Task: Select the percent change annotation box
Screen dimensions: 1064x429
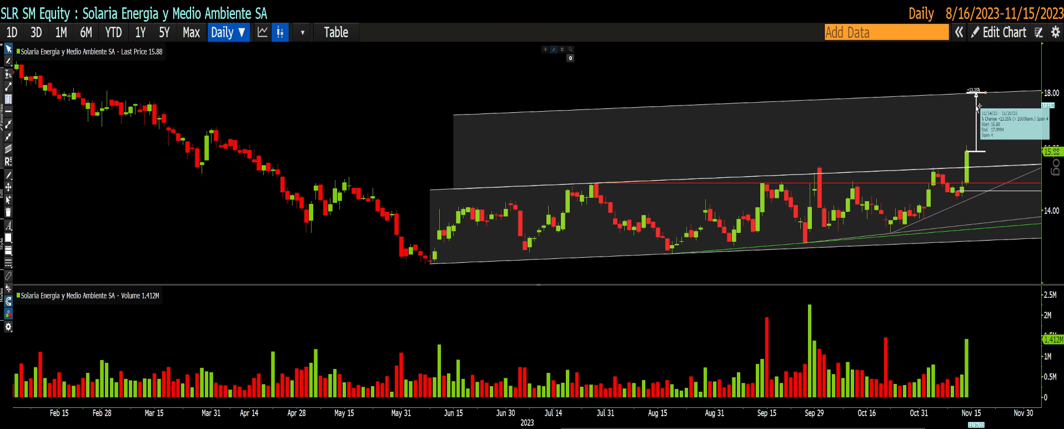Action: (1015, 124)
